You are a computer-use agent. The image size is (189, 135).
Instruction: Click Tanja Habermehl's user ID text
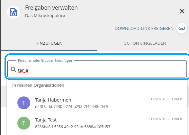click(x=72, y=107)
